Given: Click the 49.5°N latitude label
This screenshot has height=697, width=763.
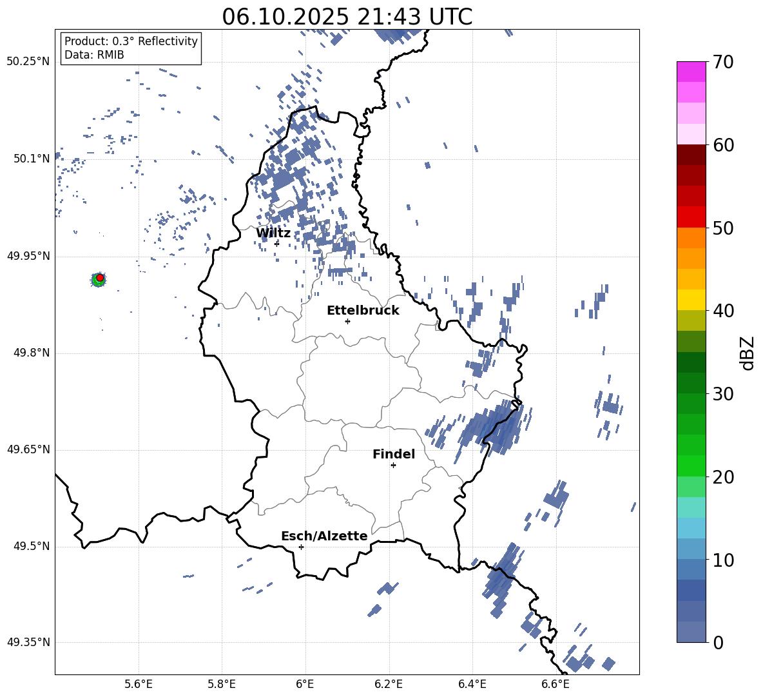Looking at the screenshot, I should pyautogui.click(x=32, y=546).
